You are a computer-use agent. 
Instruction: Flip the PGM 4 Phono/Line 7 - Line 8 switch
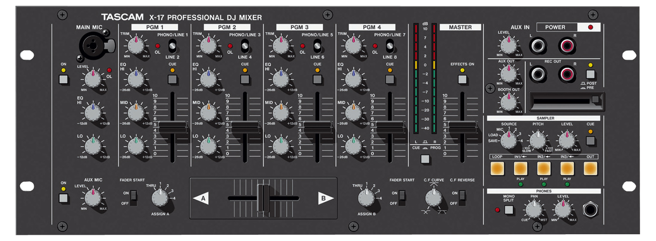[x=389, y=46]
